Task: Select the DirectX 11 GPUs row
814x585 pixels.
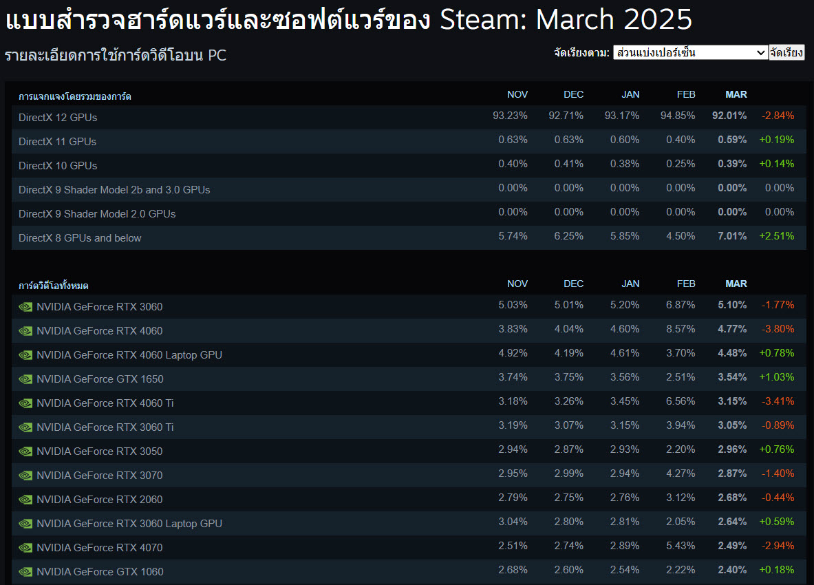Action: tap(409, 141)
